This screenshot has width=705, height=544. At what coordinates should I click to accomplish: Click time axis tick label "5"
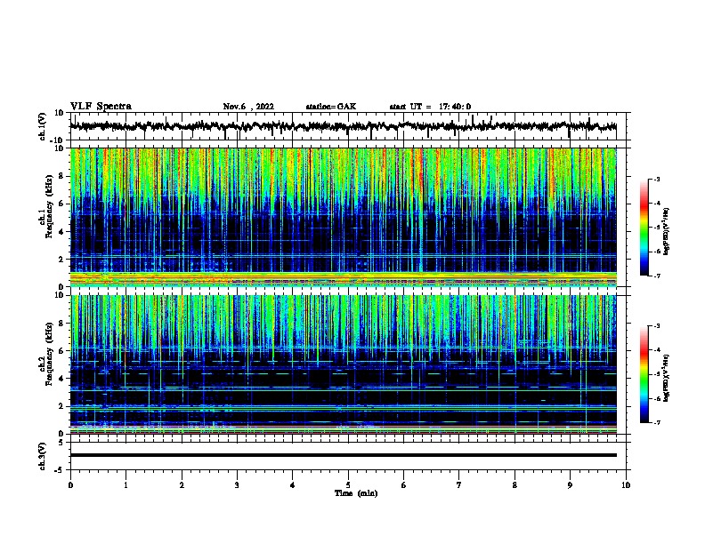click(348, 485)
